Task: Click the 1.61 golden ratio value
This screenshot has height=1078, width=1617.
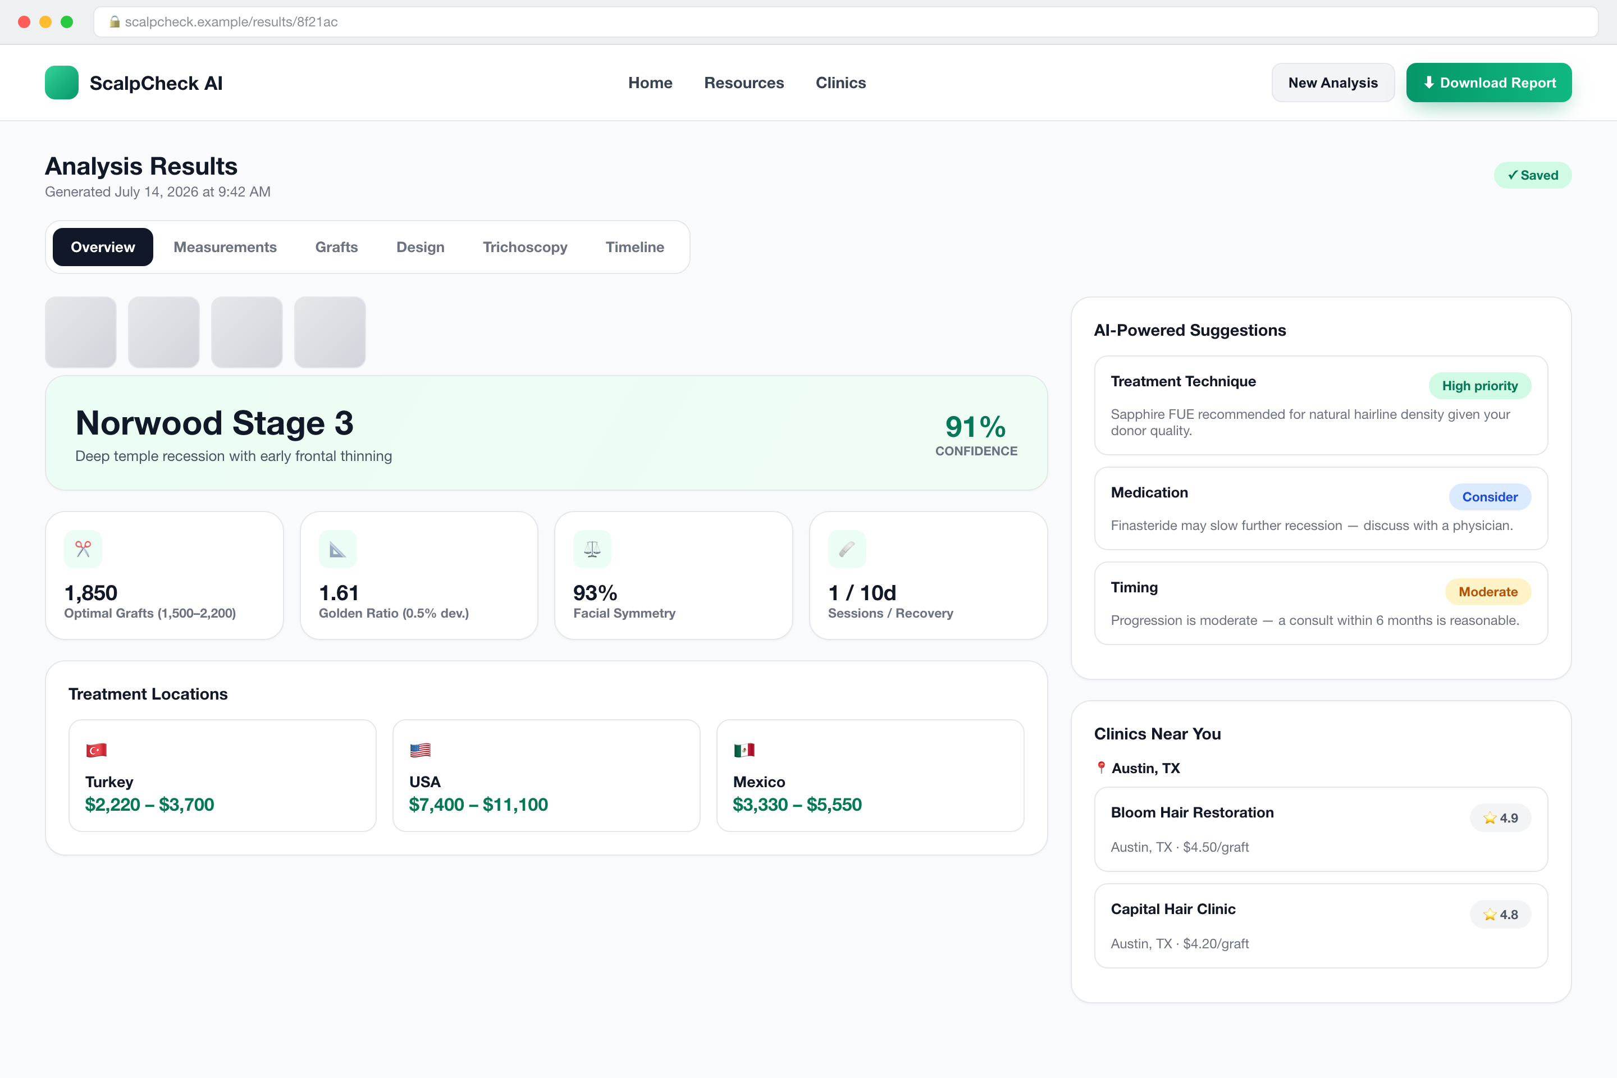Action: [339, 593]
